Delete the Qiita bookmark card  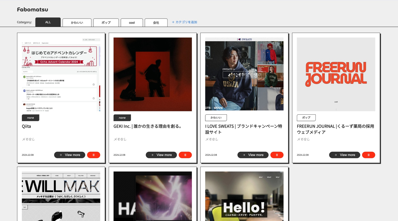(93, 155)
